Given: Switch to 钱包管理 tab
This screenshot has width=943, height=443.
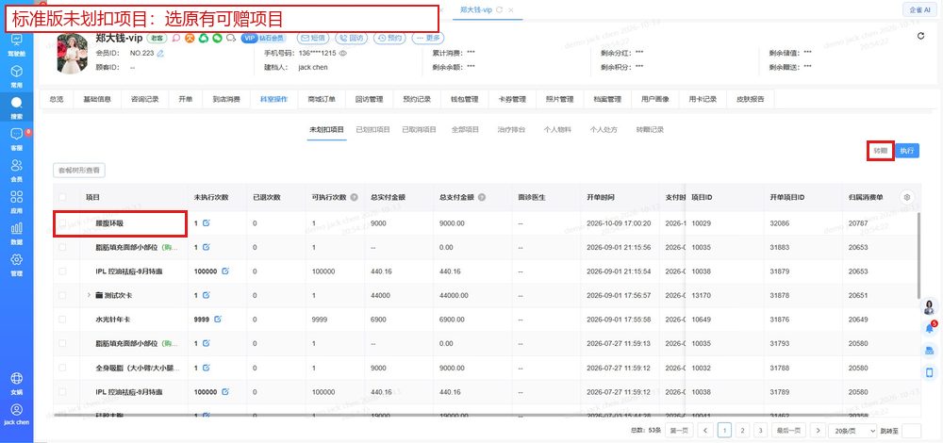Looking at the screenshot, I should (x=465, y=99).
